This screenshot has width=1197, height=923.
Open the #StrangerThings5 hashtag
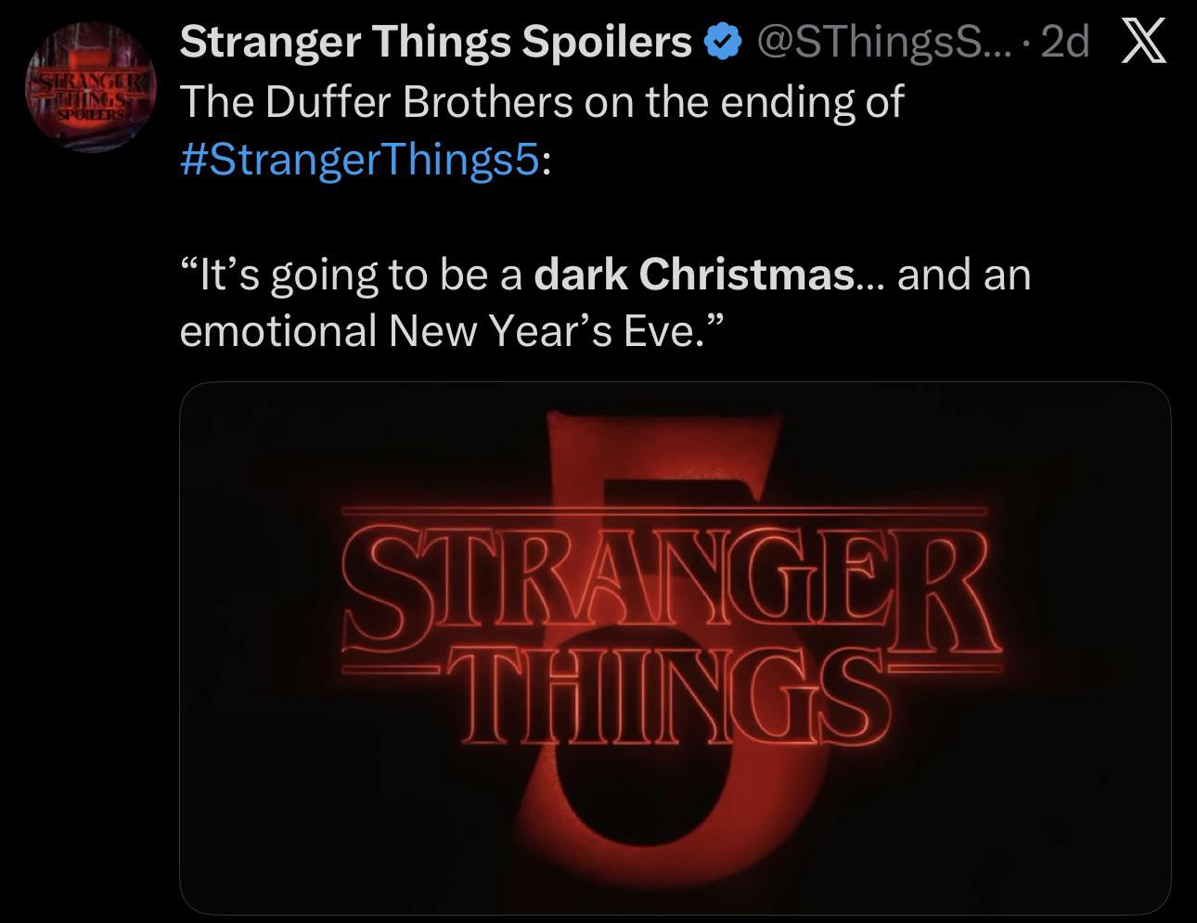tap(358, 158)
